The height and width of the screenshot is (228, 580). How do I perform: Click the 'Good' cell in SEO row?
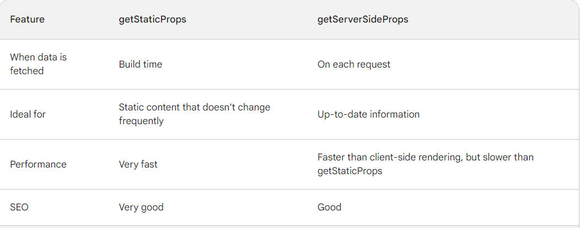(329, 207)
